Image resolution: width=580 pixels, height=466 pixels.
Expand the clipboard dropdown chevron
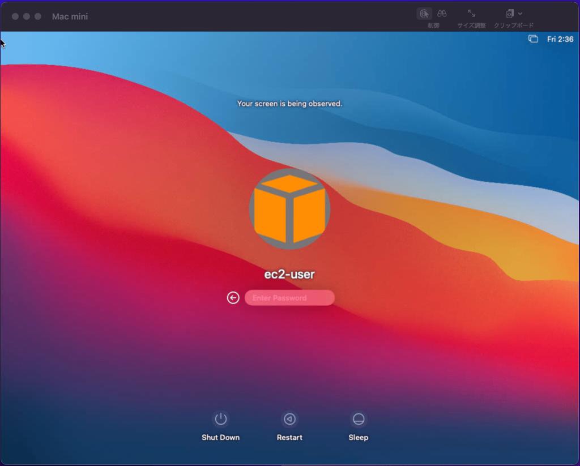520,14
